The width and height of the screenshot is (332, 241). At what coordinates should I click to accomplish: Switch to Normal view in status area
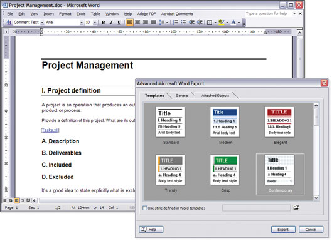(5, 200)
